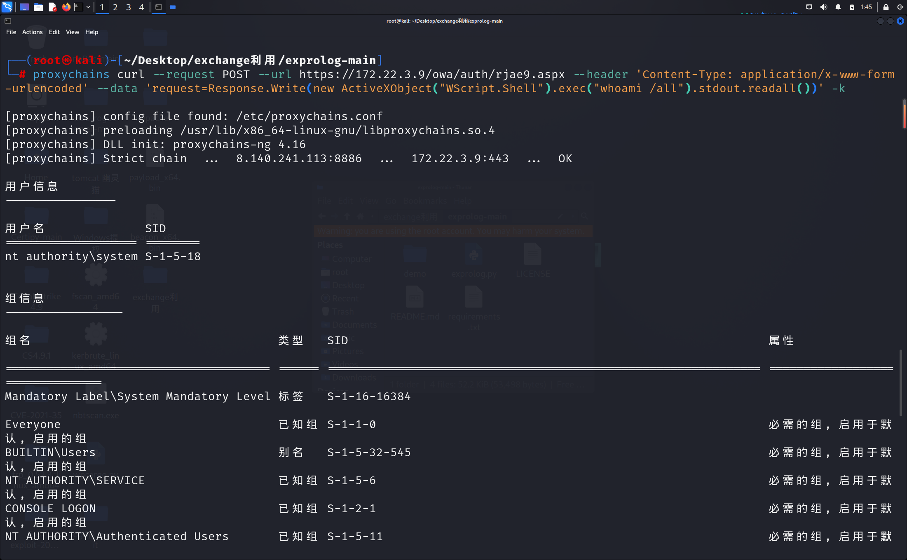The image size is (907, 560).
Task: Select the file manager window in the taskbar
Action: [x=173, y=7]
